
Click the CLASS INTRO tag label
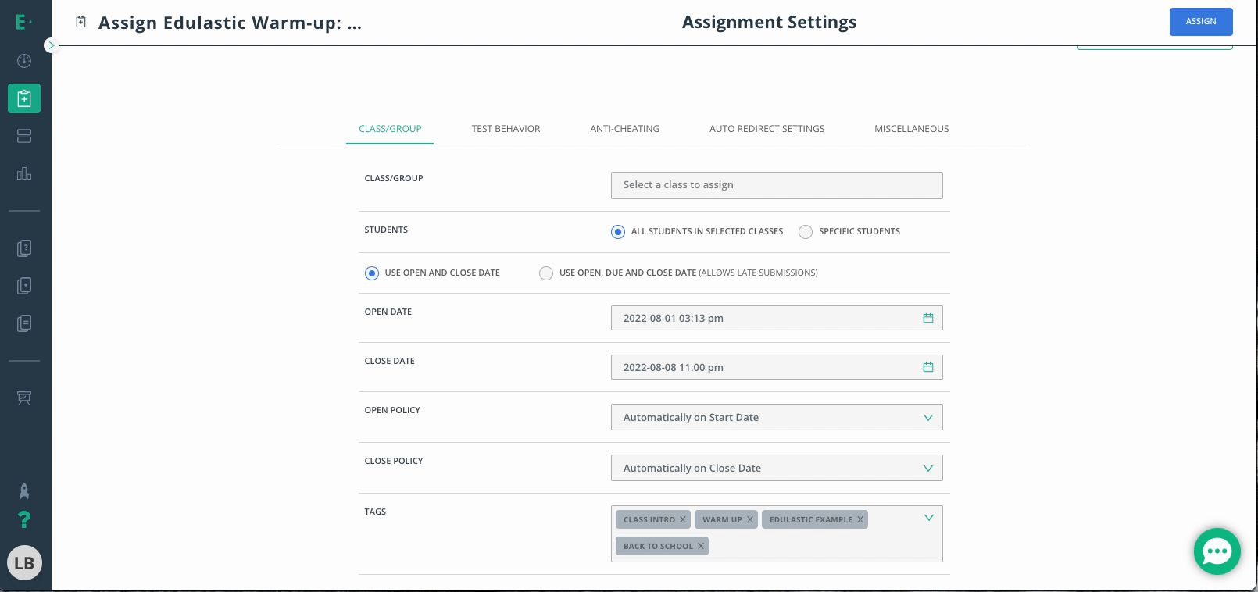pyautogui.click(x=649, y=519)
